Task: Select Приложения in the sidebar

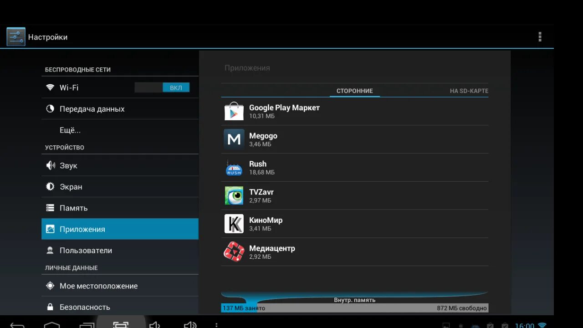Action: [x=120, y=229]
